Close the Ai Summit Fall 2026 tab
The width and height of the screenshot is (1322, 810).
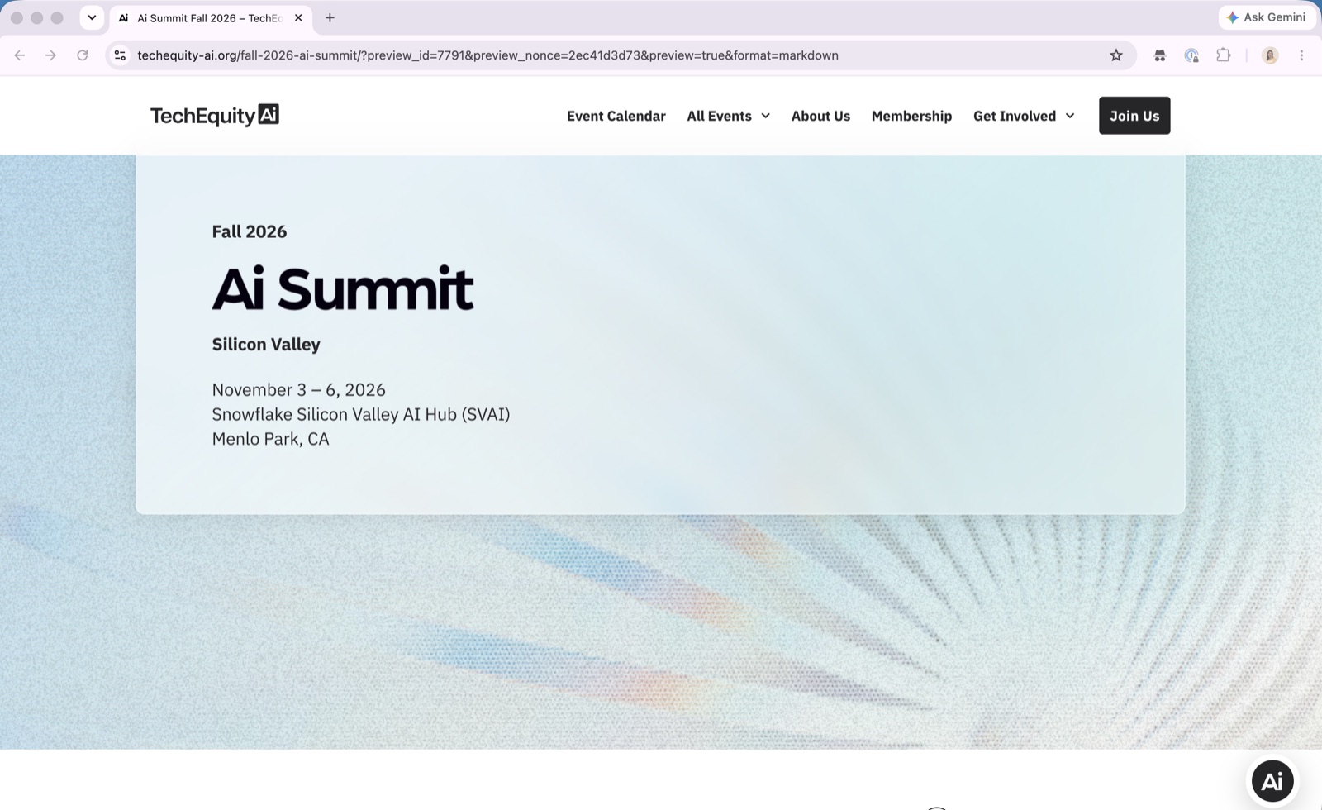click(x=298, y=17)
